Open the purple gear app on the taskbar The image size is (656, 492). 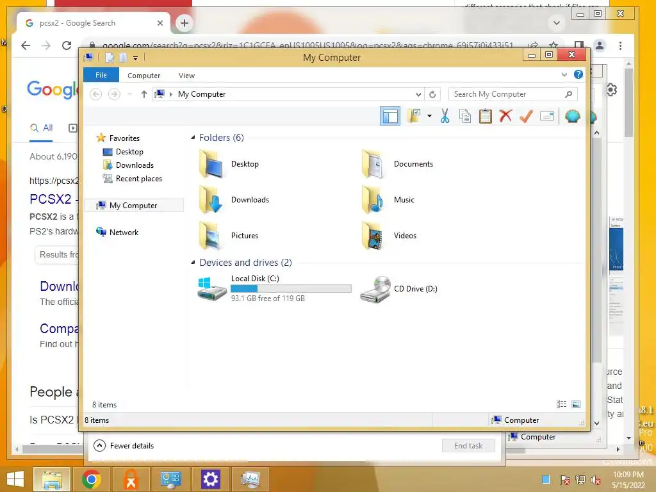point(210,479)
